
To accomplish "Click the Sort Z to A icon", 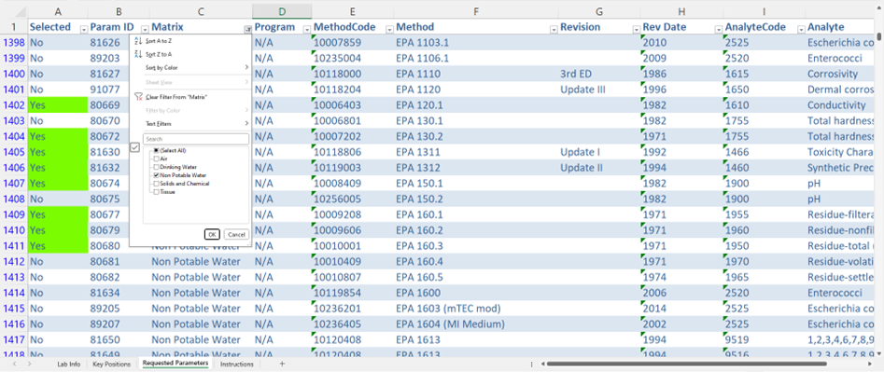I will tap(138, 54).
